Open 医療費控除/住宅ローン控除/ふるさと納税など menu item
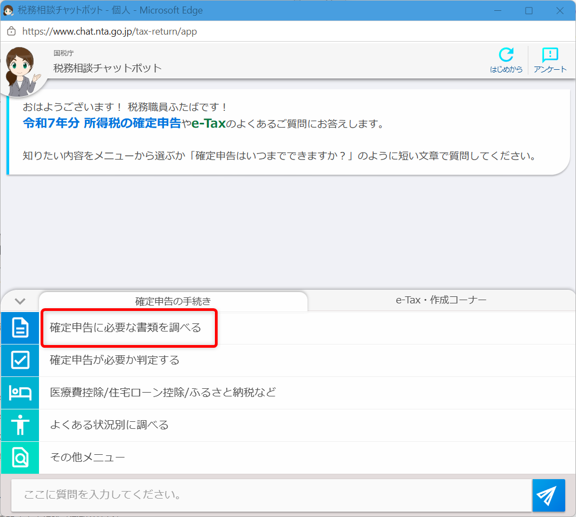The width and height of the screenshot is (576, 517). tap(307, 393)
